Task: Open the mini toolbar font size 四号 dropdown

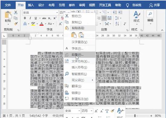Action: tap(91, 111)
